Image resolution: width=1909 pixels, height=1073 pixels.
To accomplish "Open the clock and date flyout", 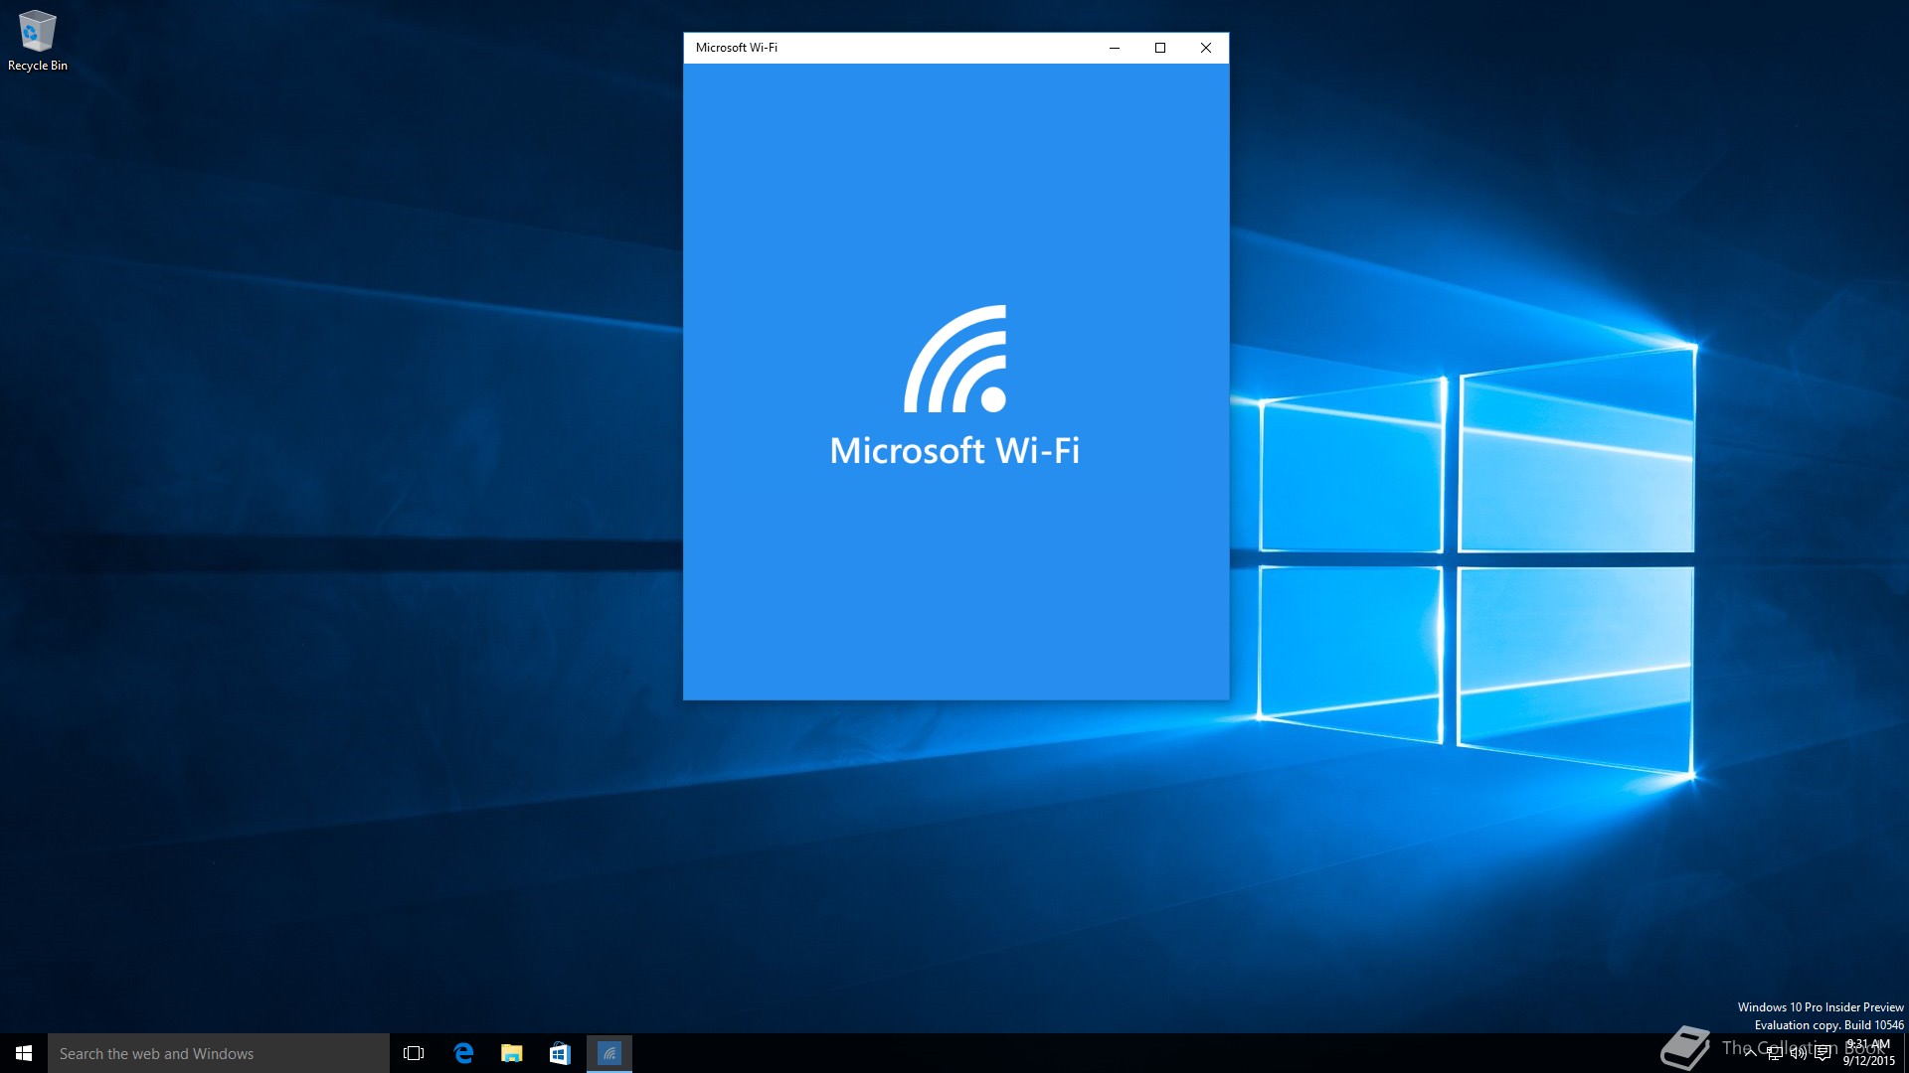I will (x=1868, y=1053).
